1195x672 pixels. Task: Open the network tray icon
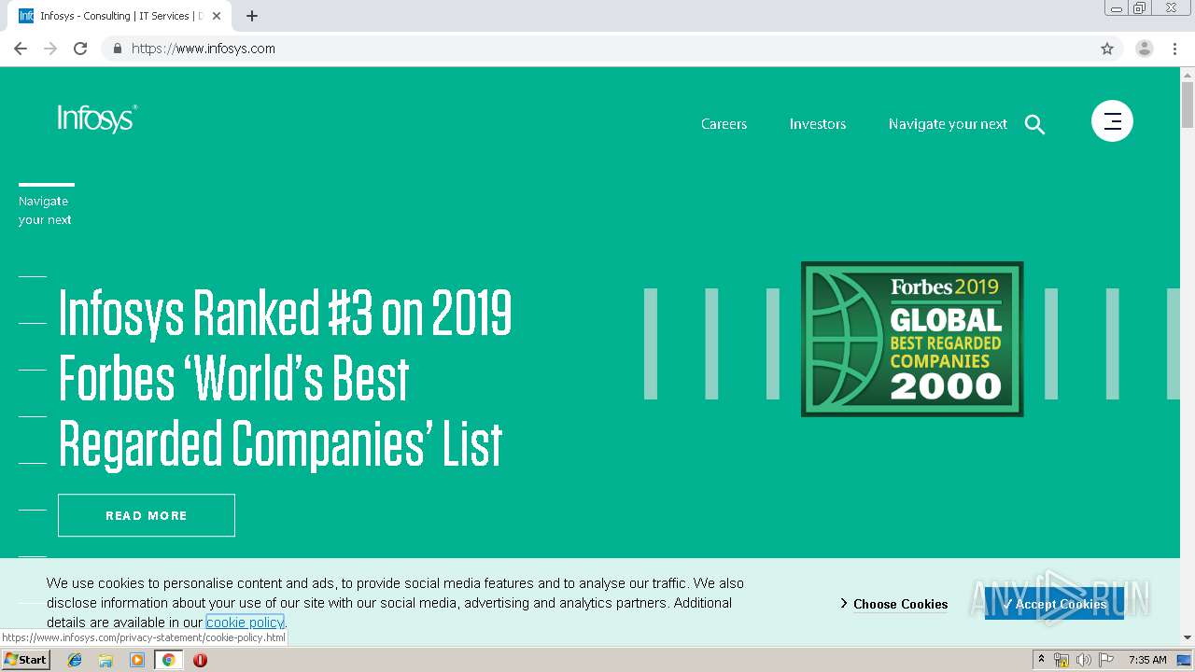(x=1061, y=660)
